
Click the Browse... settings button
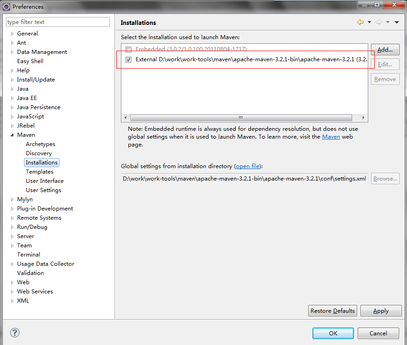click(385, 179)
